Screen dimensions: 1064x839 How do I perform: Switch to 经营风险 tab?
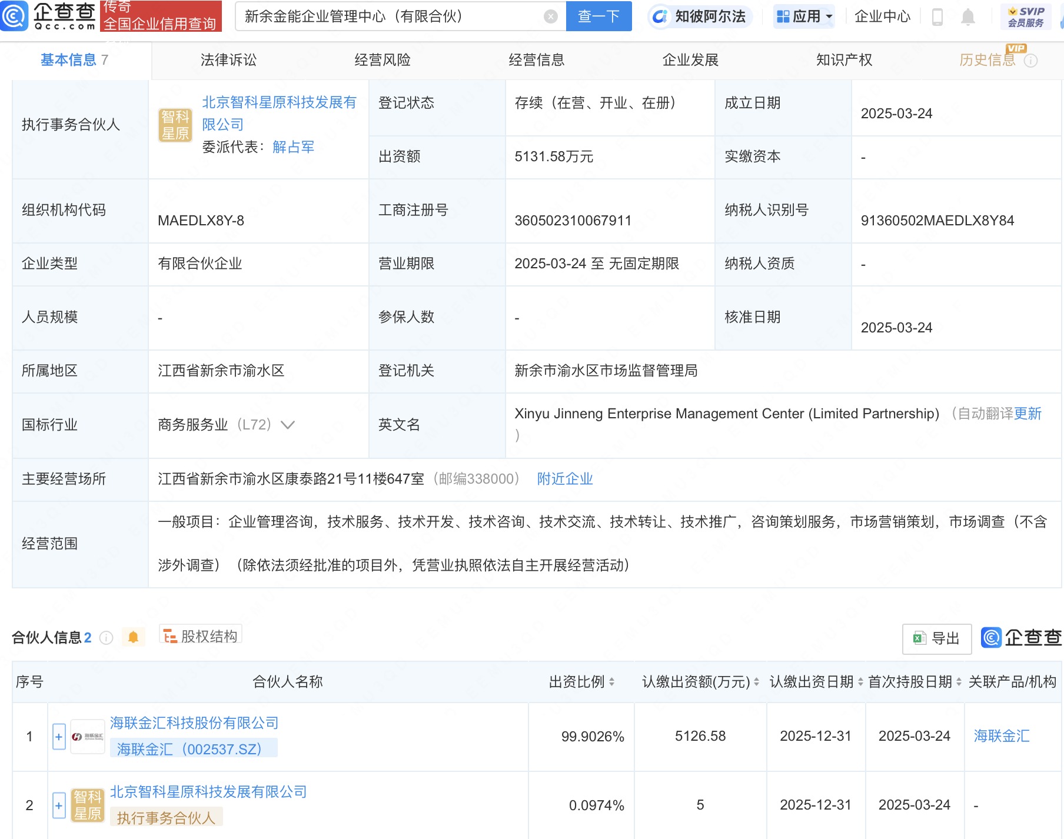(383, 60)
